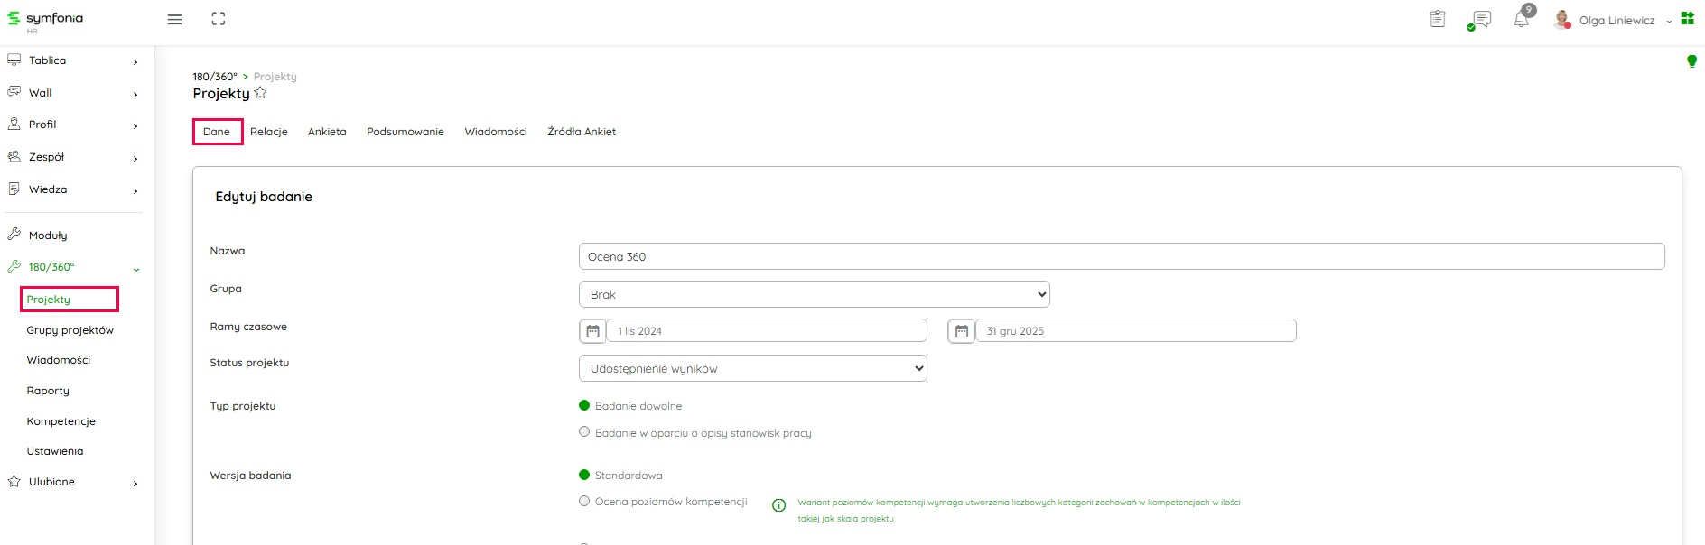
Task: Go to Kompetencje in sidebar
Action: click(61, 421)
